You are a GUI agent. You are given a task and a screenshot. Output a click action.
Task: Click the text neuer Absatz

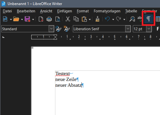pos(68,85)
